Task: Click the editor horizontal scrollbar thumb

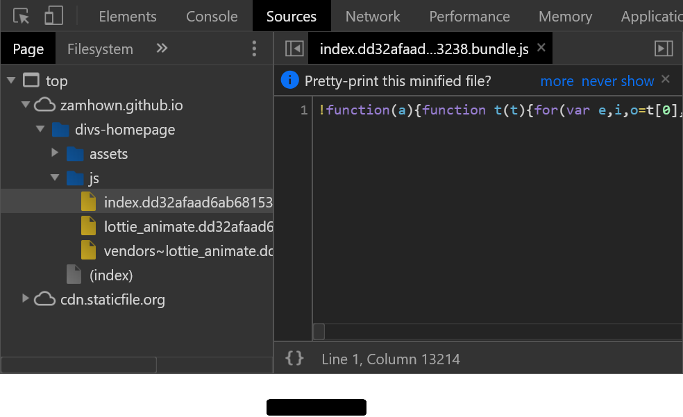Action: 319,332
